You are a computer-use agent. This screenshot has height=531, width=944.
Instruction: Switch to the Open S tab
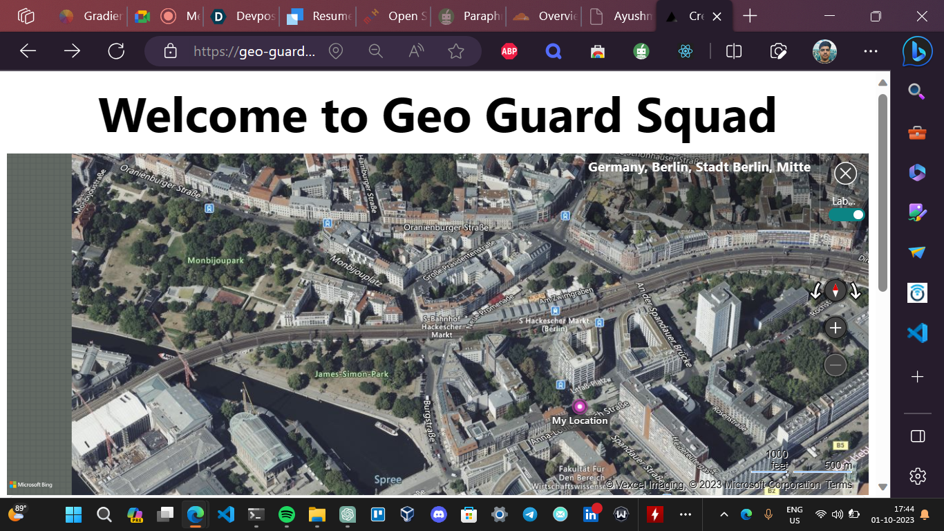395,16
